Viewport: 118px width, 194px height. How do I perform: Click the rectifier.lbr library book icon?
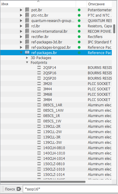27,37
